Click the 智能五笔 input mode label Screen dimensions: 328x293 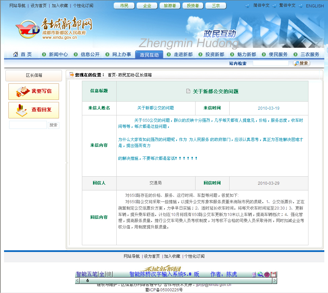87,274
